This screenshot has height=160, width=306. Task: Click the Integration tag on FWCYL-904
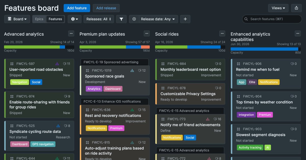click(x=246, y=115)
